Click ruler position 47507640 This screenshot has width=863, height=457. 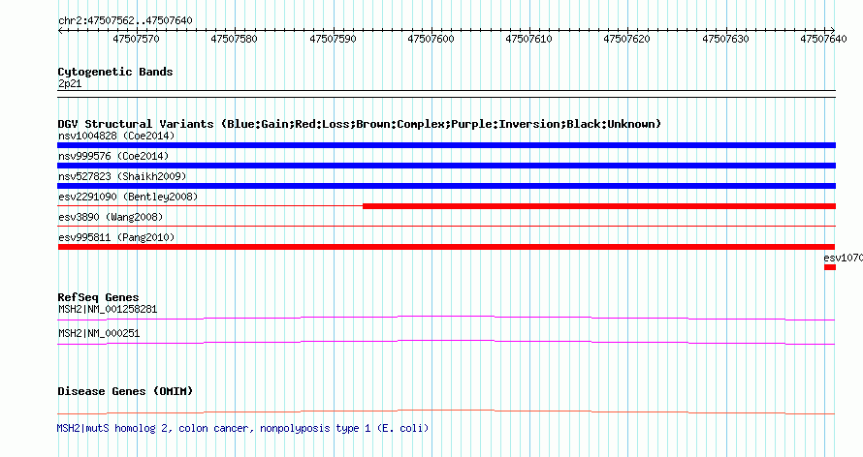click(x=823, y=39)
